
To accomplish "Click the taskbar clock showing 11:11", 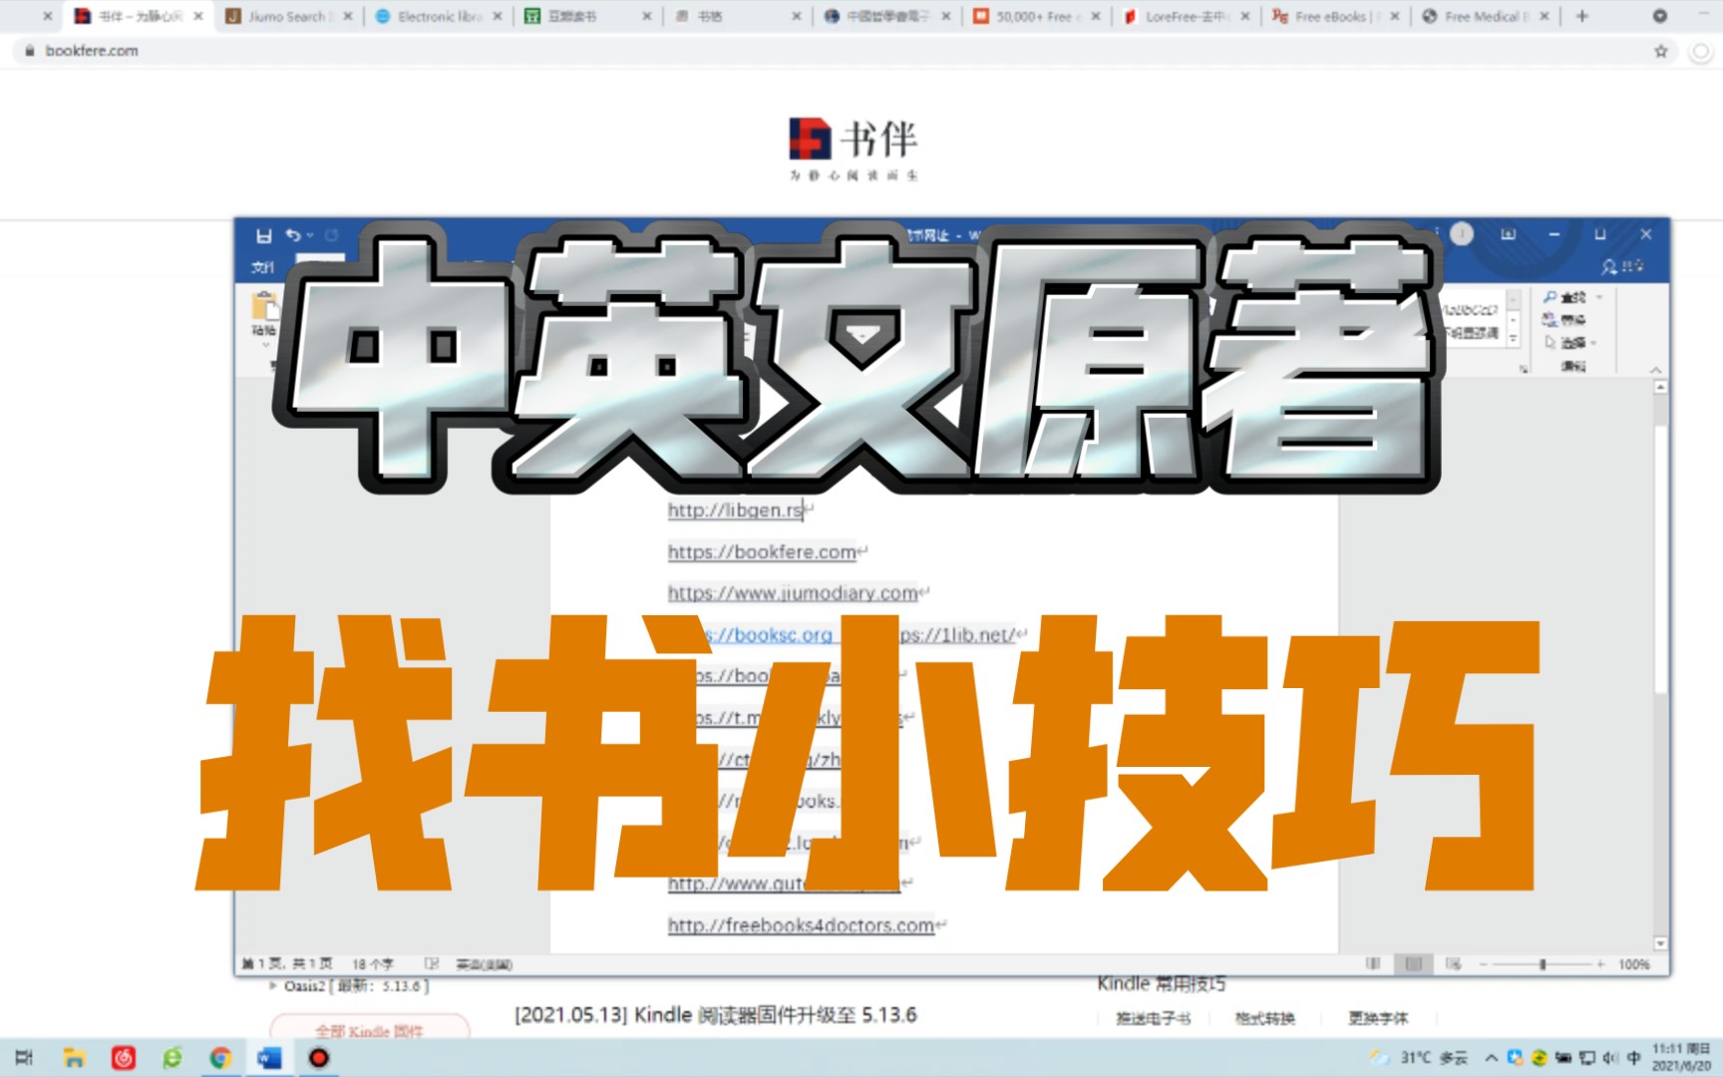I will (x=1681, y=1057).
